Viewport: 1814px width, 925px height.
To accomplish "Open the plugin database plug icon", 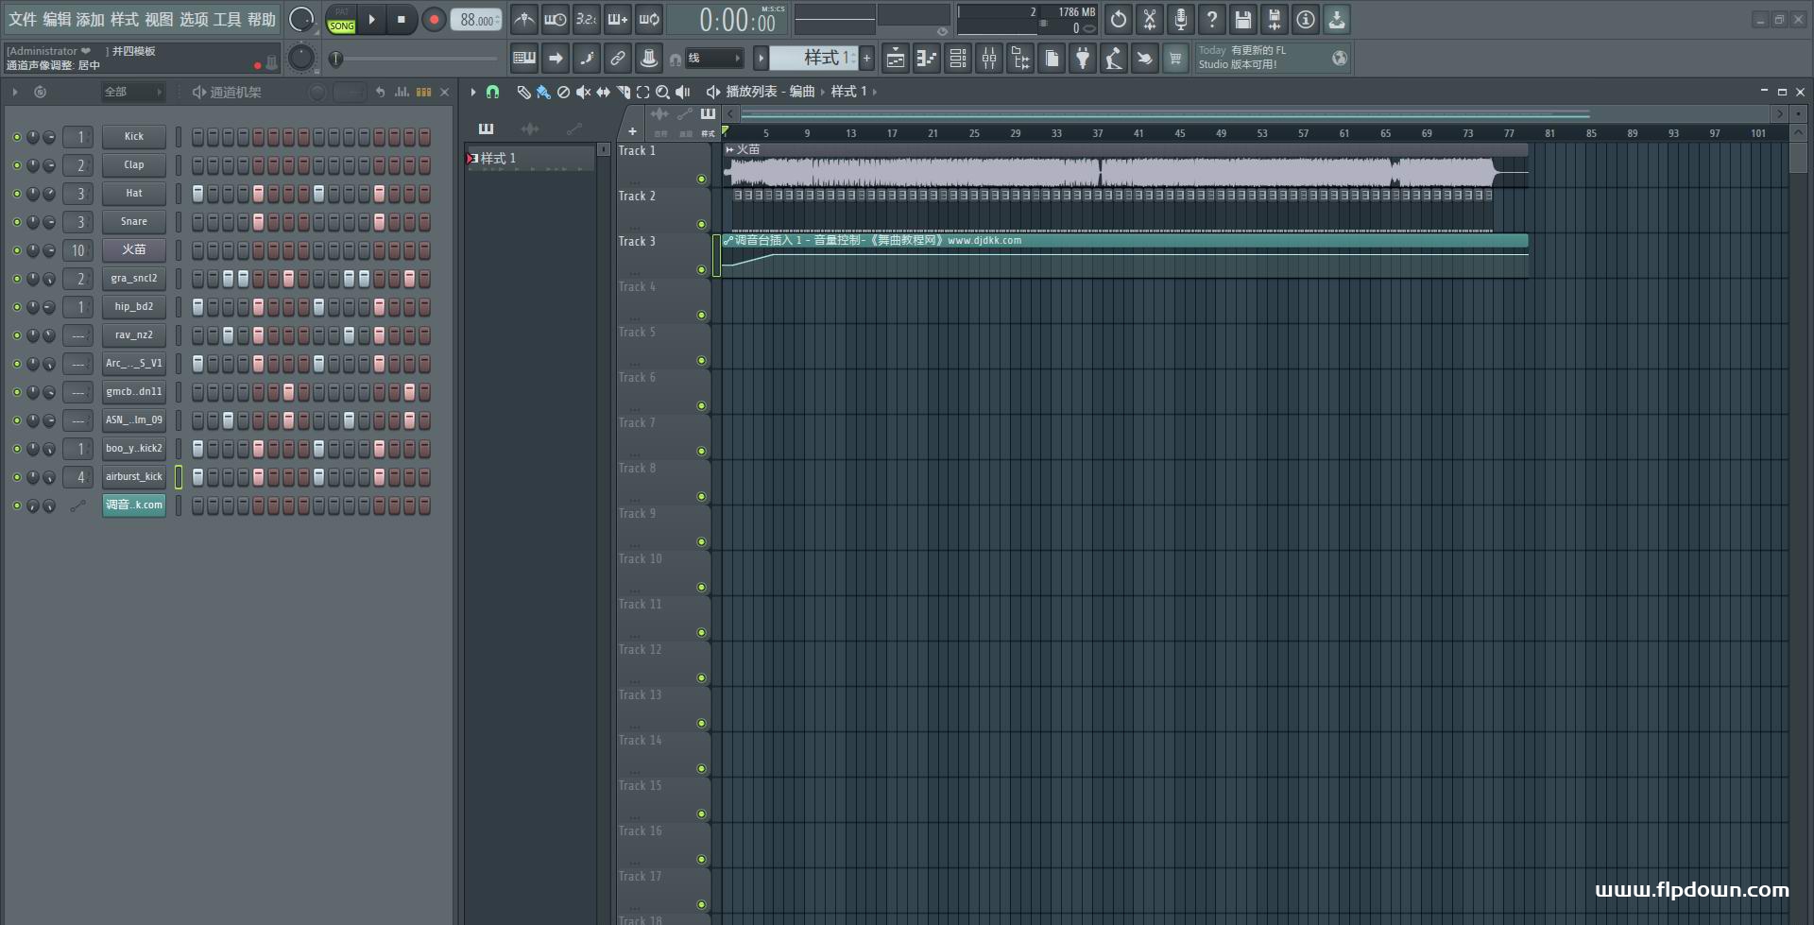I will tap(1083, 59).
